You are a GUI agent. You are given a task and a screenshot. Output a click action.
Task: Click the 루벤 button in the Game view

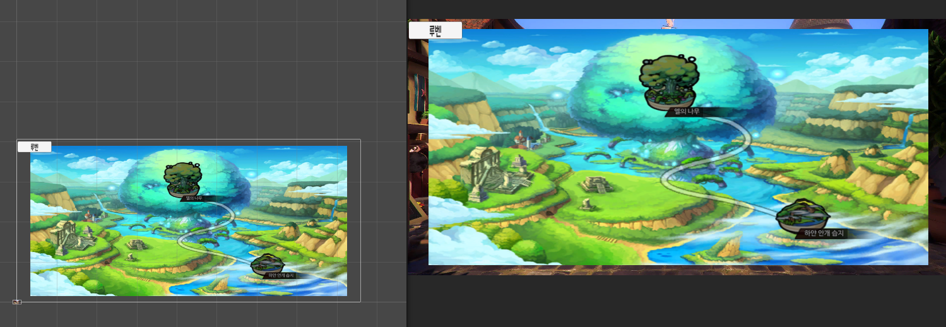pos(435,30)
